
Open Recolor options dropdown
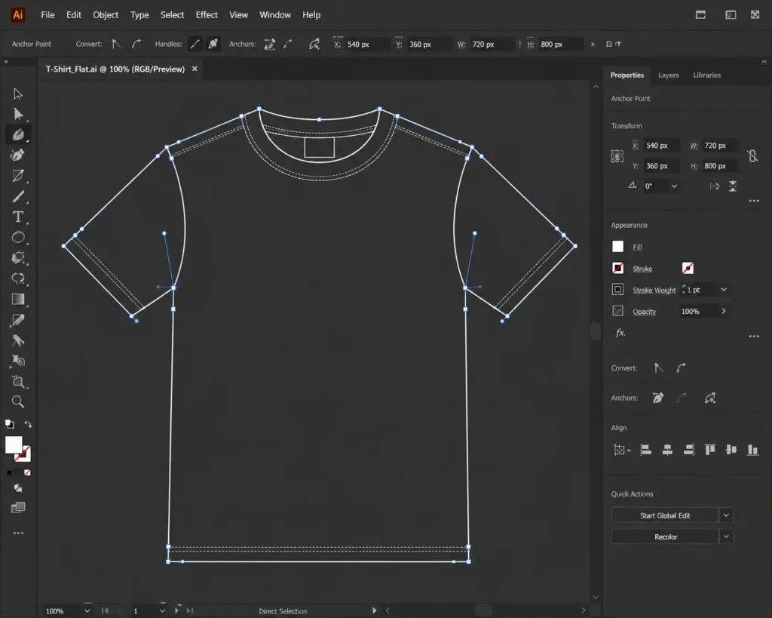[726, 537]
